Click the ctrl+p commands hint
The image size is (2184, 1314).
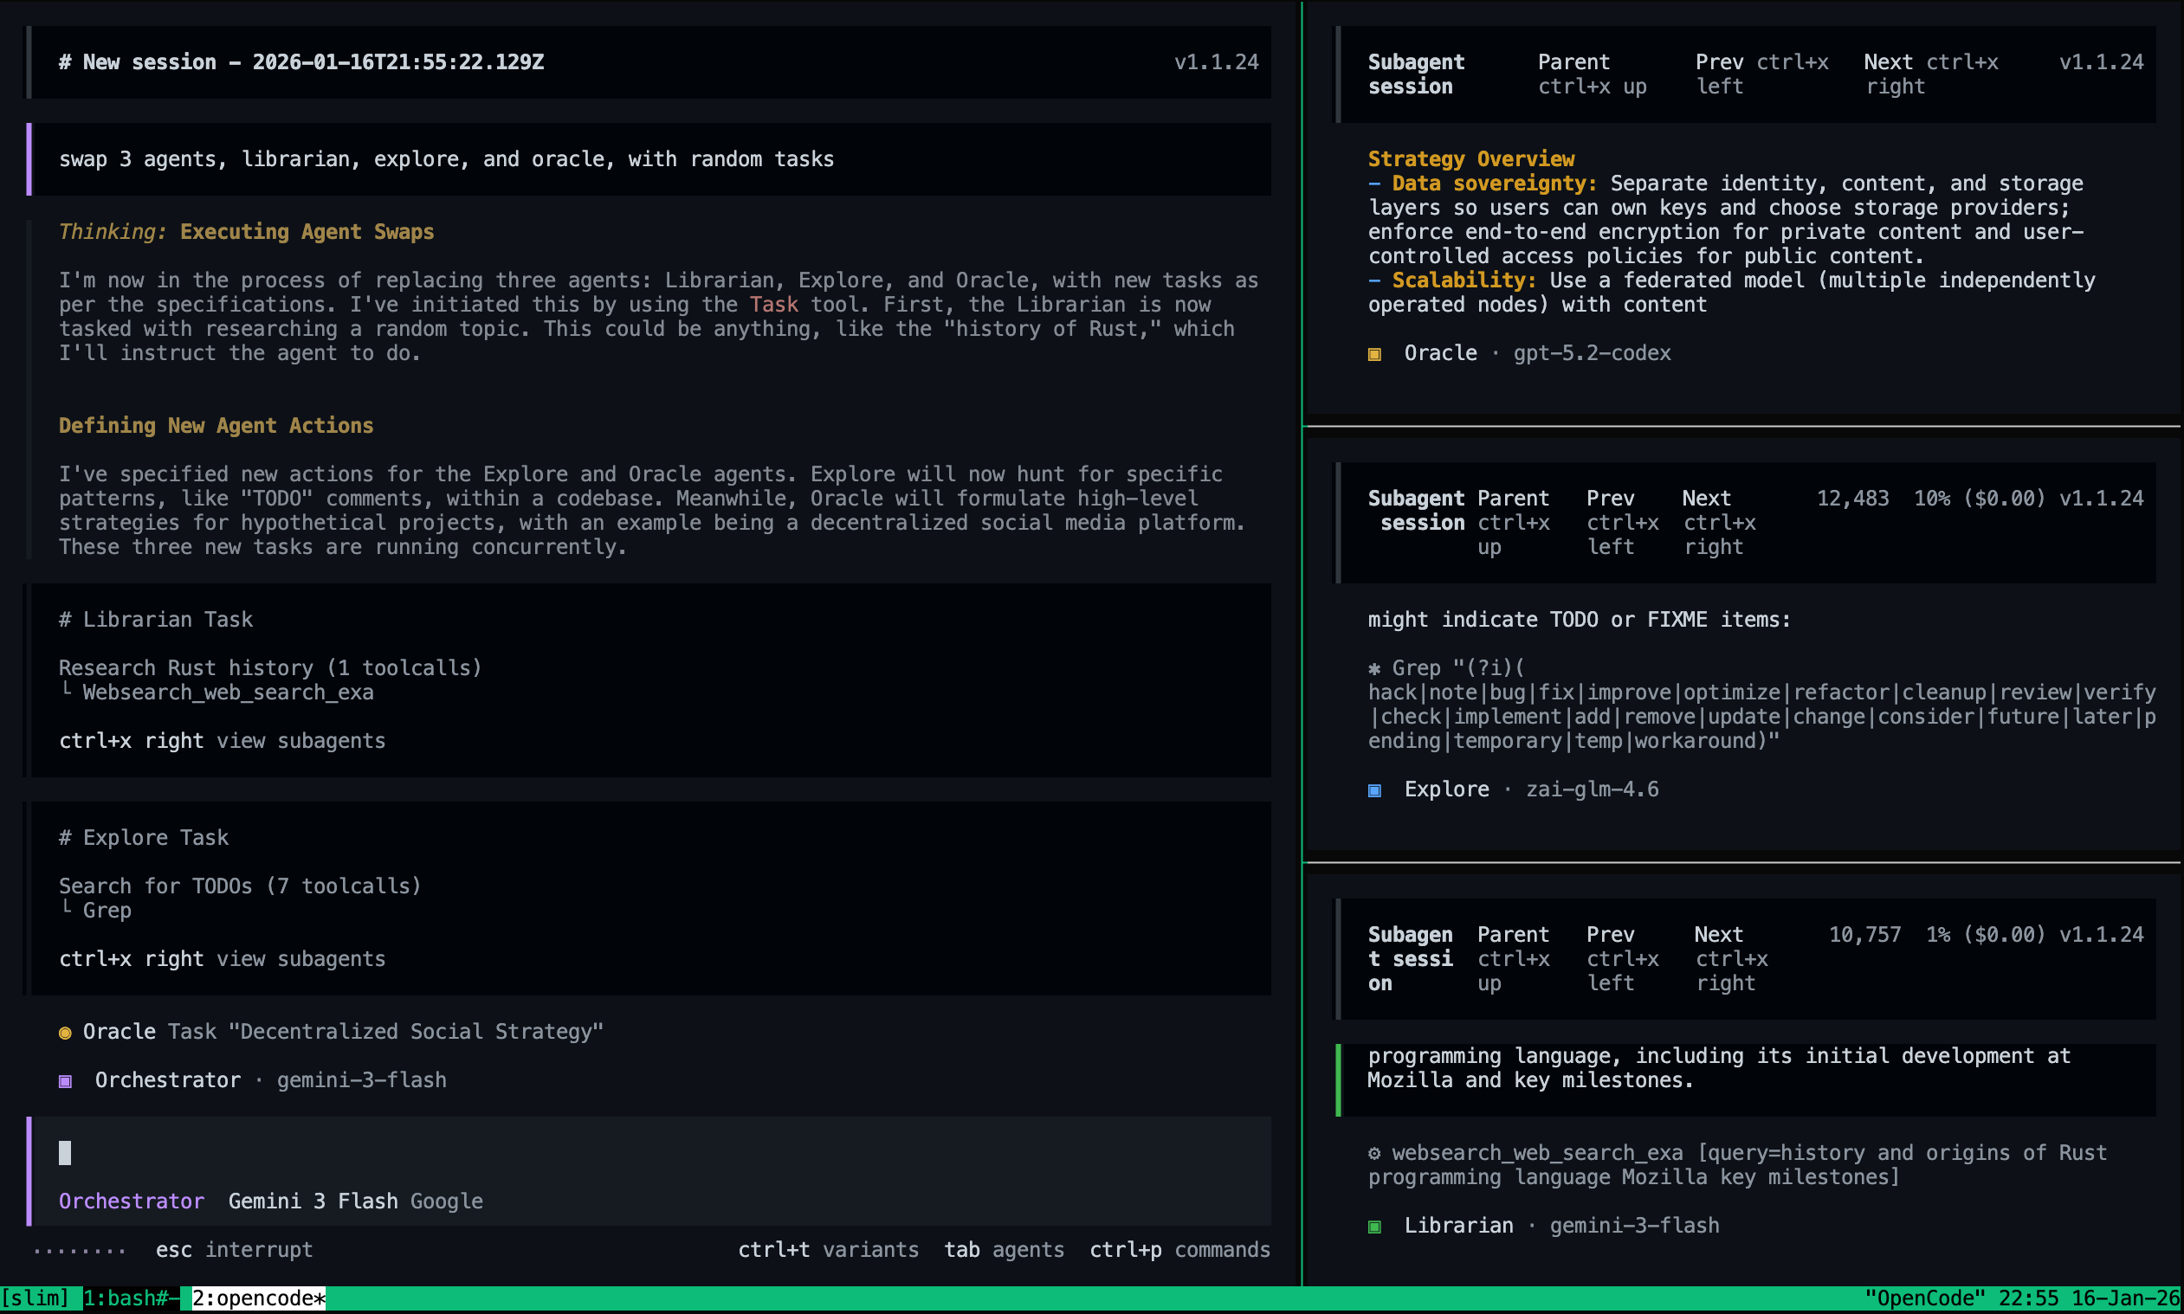1179,1249
